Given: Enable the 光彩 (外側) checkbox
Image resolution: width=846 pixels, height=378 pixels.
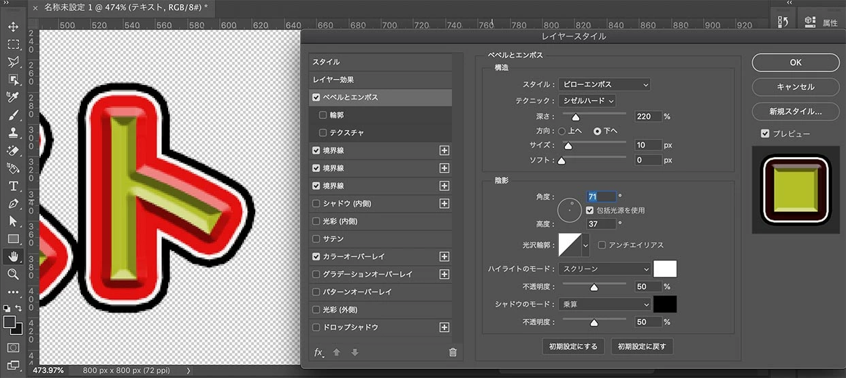Looking at the screenshot, I should coord(316,309).
